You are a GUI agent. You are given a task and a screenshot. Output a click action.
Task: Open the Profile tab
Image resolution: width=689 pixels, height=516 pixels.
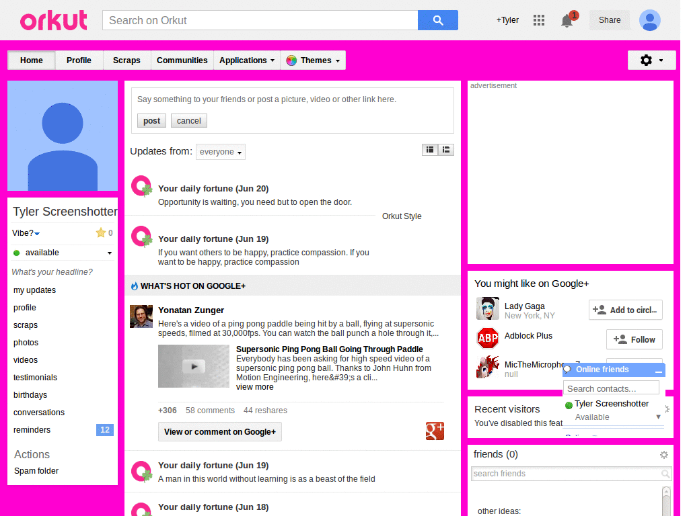click(79, 60)
